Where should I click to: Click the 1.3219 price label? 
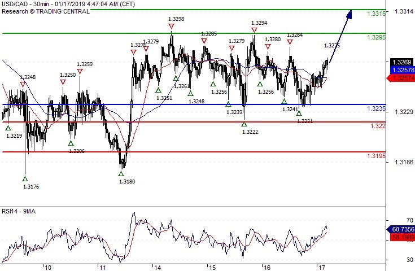click(x=14, y=135)
